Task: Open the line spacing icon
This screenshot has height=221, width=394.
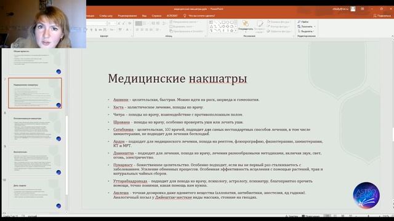Action: click(164, 23)
